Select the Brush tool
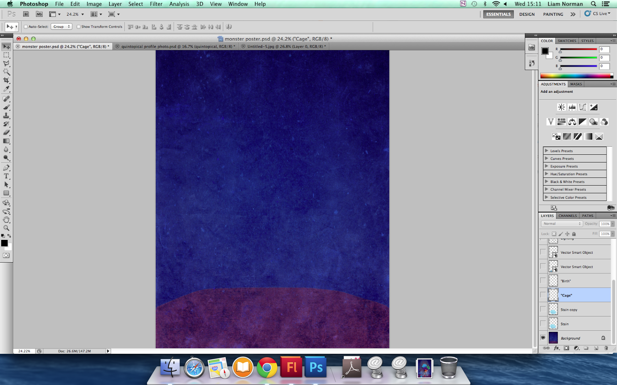617x385 pixels. pyautogui.click(x=6, y=107)
